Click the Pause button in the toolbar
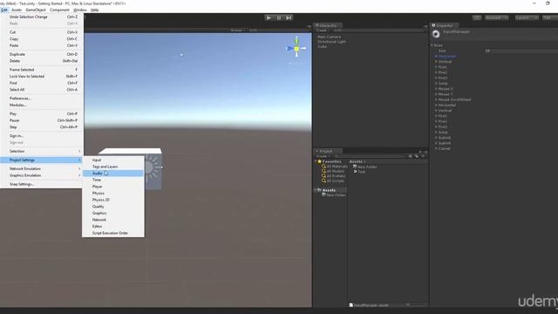558x314 pixels. [279, 17]
